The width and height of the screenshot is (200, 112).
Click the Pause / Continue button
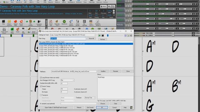9,23
